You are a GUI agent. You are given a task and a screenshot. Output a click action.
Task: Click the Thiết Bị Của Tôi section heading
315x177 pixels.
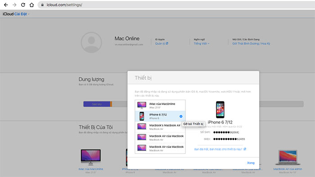click(x=95, y=127)
